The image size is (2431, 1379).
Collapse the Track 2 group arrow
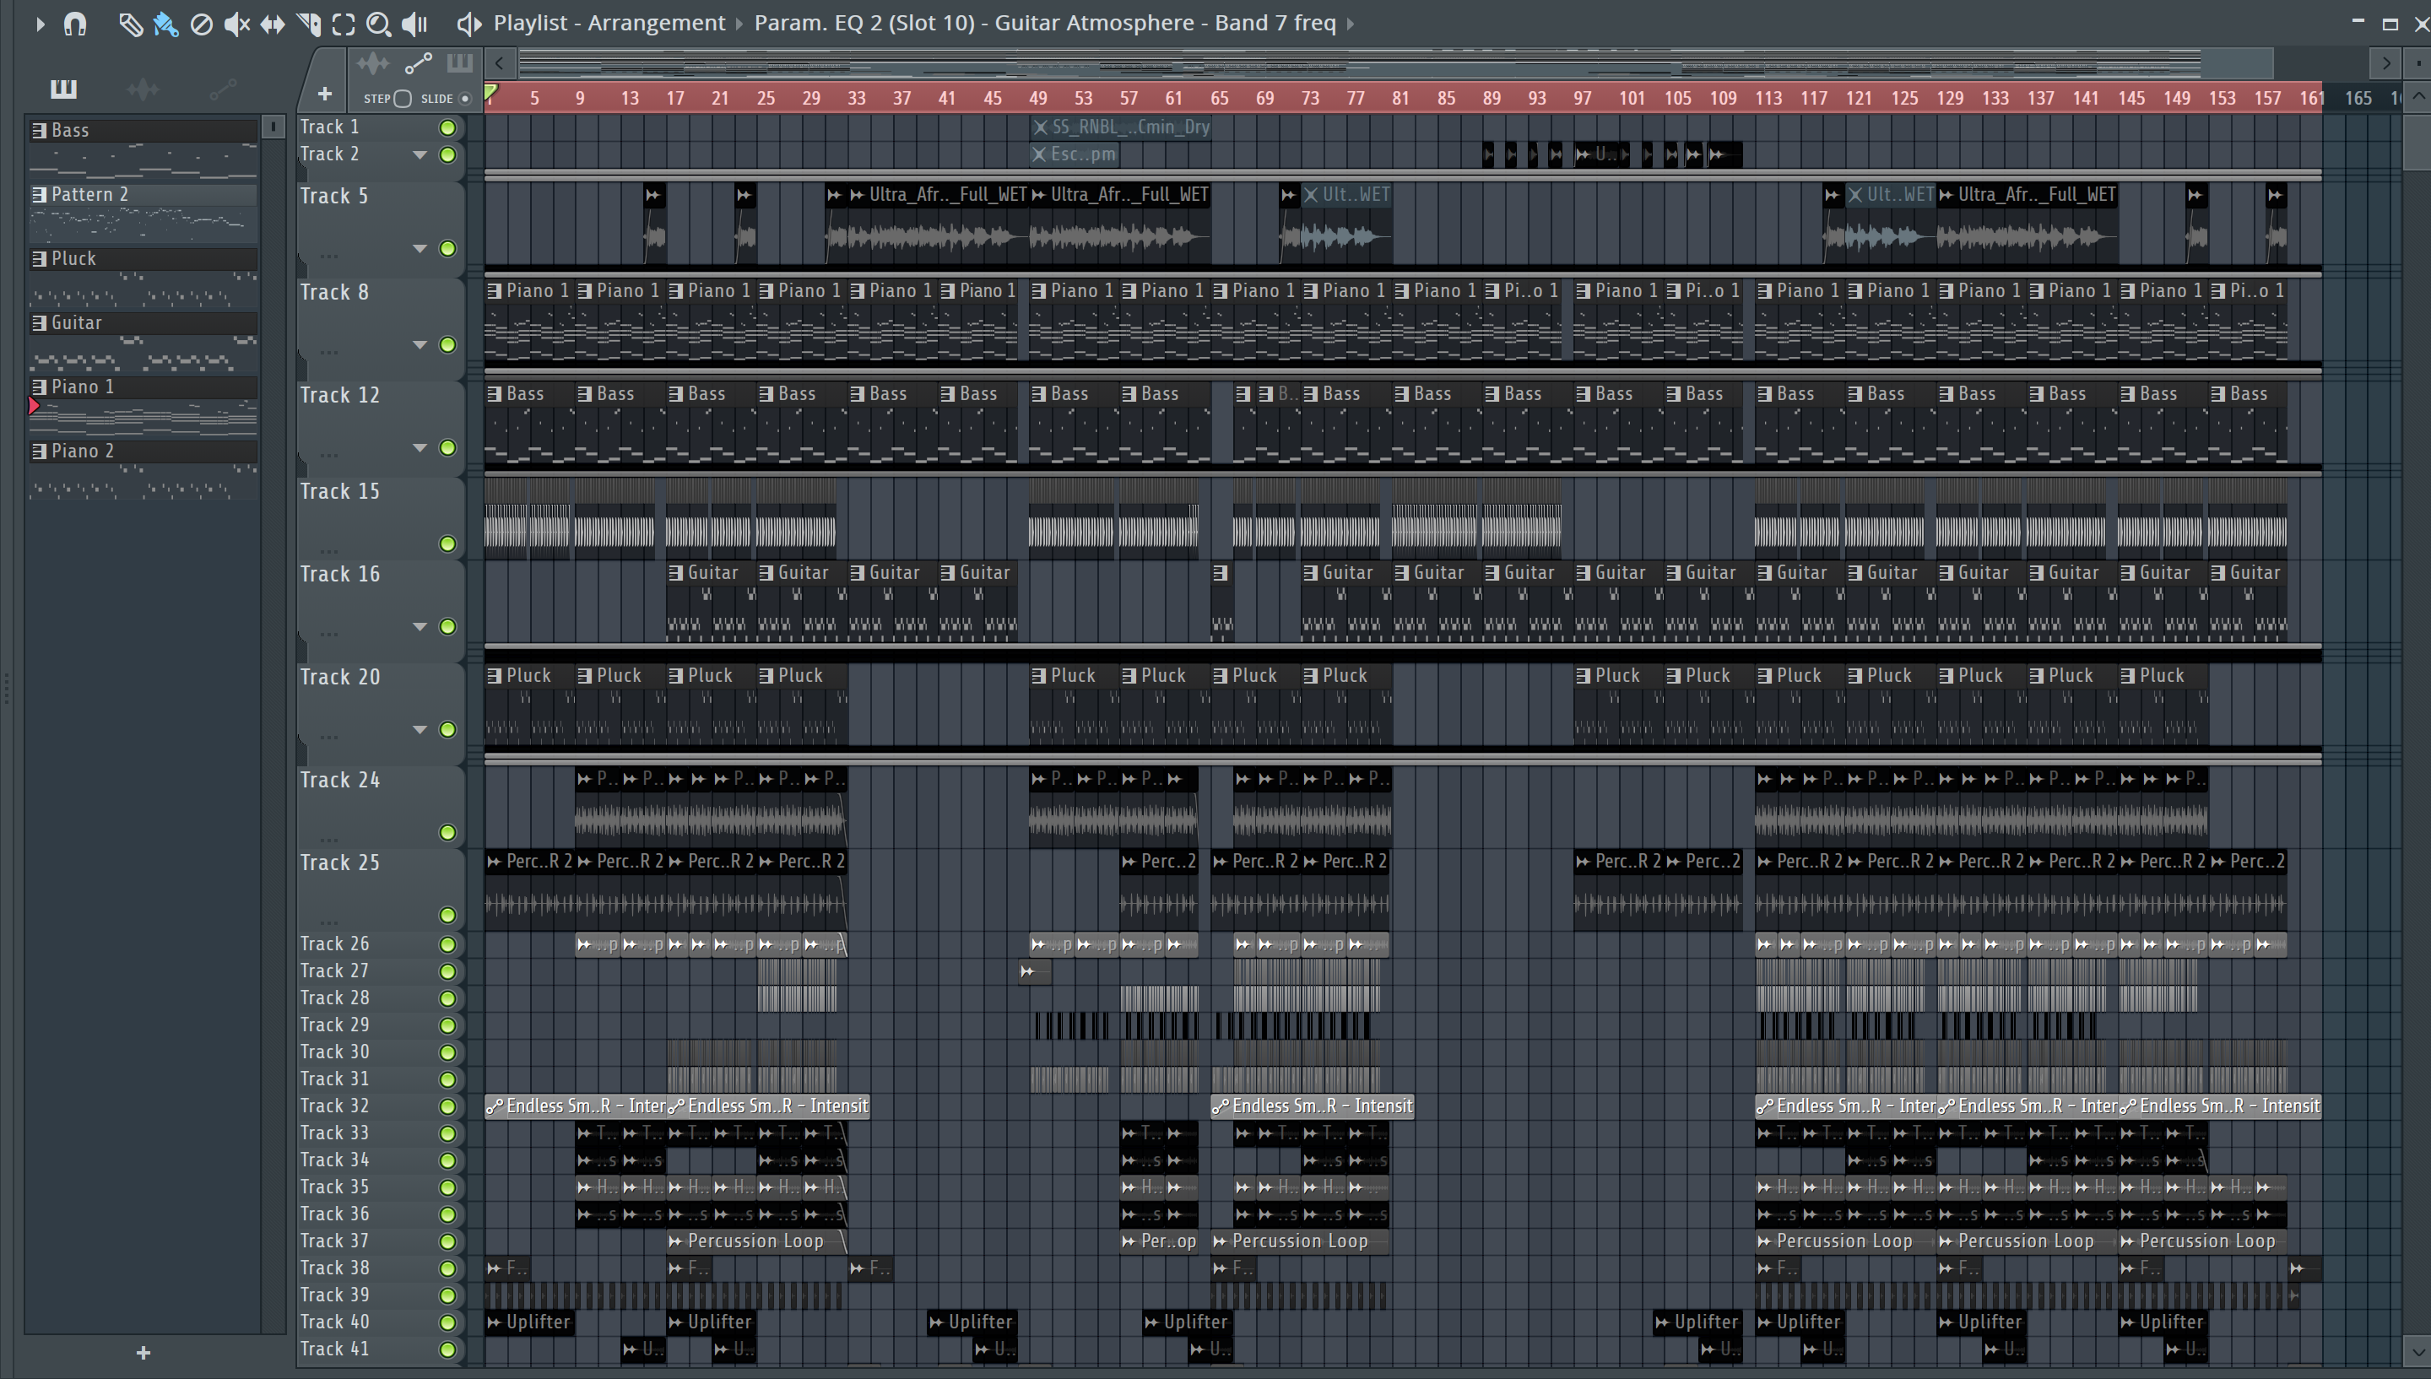coord(420,154)
